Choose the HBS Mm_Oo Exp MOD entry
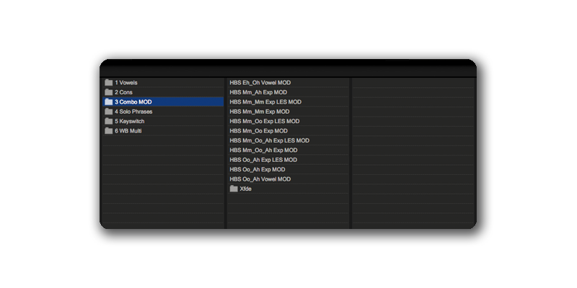The height and width of the screenshot is (288, 577). pyautogui.click(x=258, y=131)
